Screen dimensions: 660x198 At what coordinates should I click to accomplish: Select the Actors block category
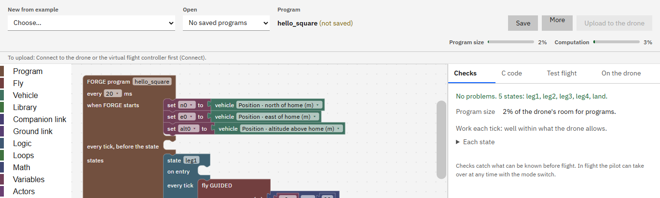[36, 191]
